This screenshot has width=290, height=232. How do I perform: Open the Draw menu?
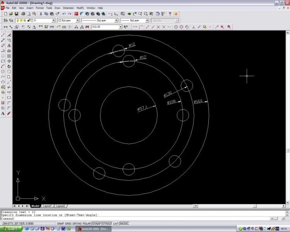pos(57,8)
